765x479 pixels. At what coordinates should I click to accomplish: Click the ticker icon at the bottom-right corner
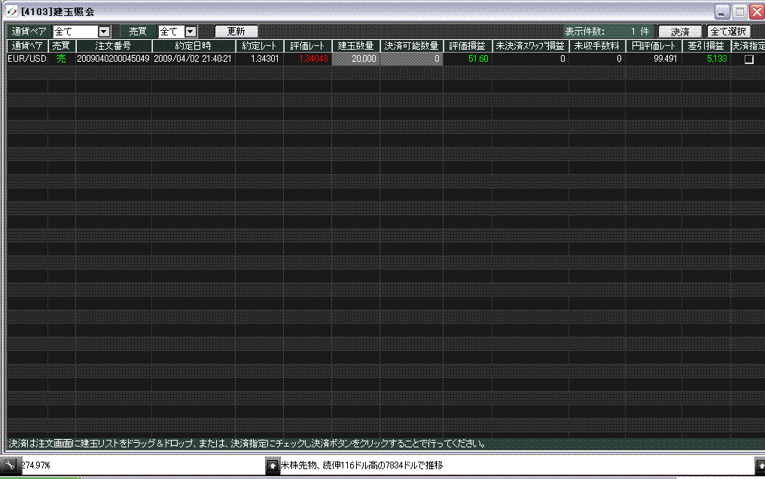click(760, 467)
